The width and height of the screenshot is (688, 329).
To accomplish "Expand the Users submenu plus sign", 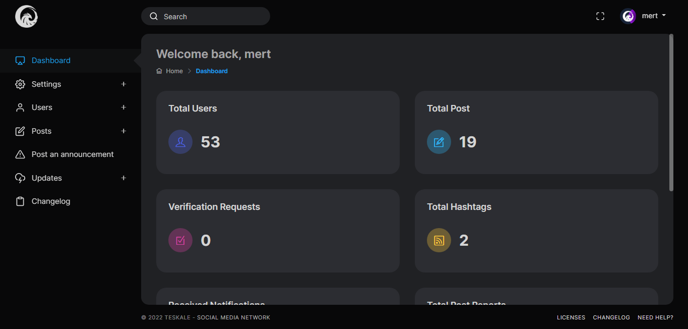I will tap(123, 107).
